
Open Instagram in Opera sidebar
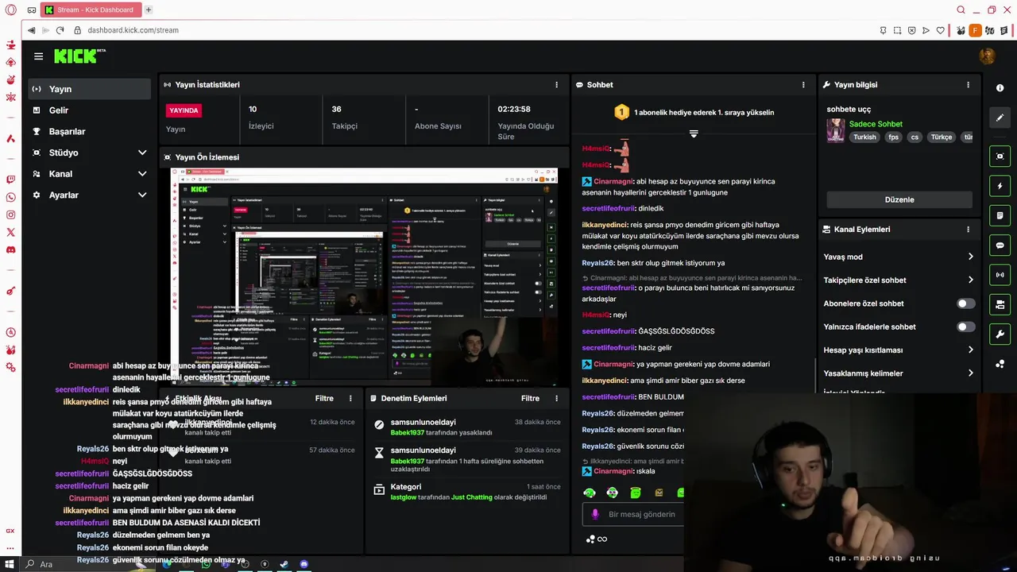coord(10,214)
